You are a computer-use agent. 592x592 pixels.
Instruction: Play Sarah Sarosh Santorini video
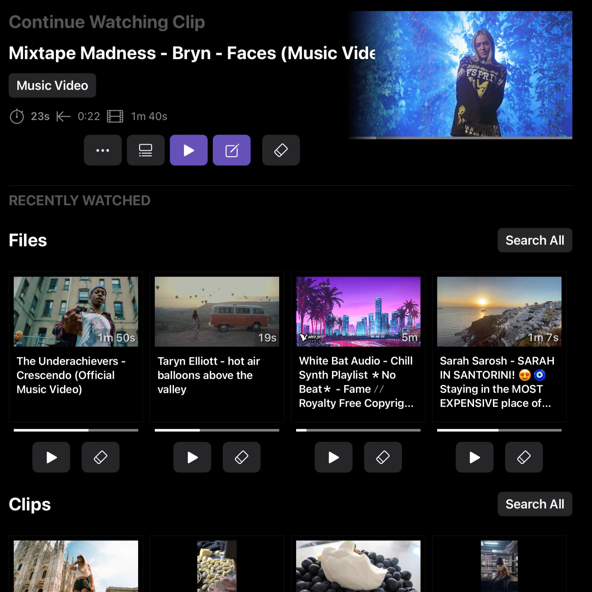tap(474, 457)
